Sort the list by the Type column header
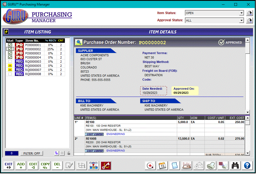 pyautogui.click(x=19, y=41)
